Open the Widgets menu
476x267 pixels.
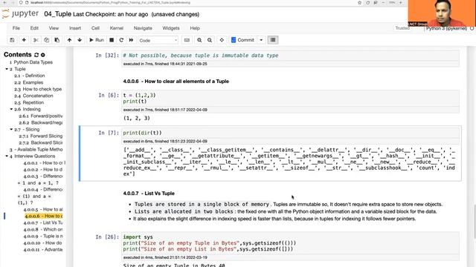(x=171, y=28)
